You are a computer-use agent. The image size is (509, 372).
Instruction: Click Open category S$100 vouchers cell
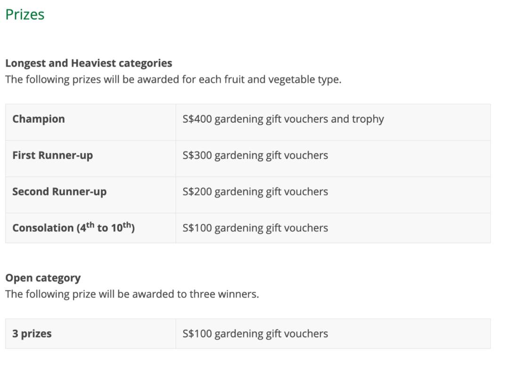click(x=255, y=334)
